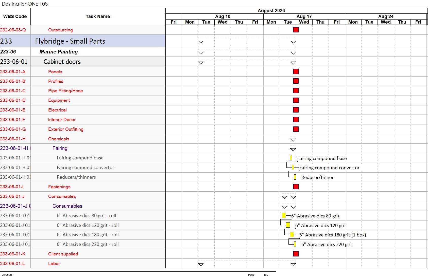Click the yellow Fairing compound base bar

click(x=291, y=158)
